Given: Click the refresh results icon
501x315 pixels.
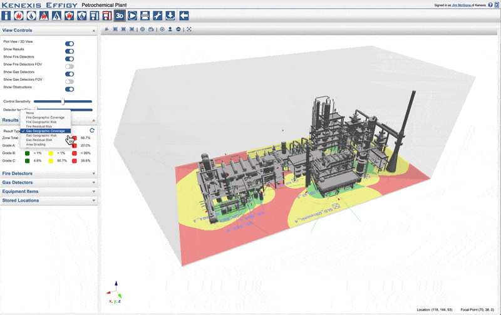Looking at the screenshot, I should click(92, 130).
